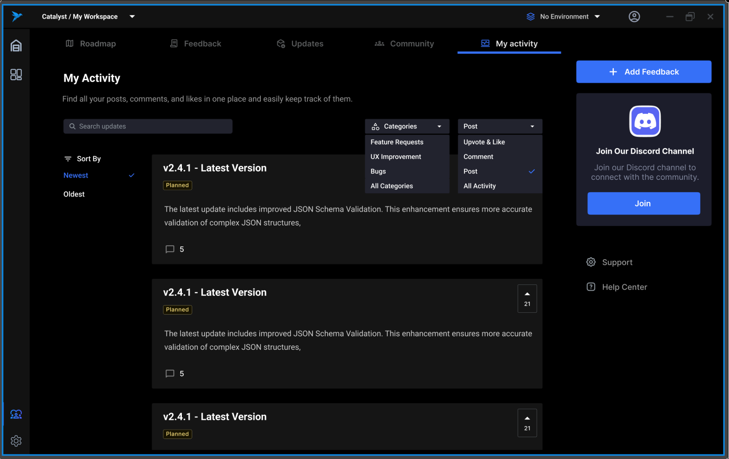Select Newest sort order option
Viewport: 729px width, 459px height.
(x=76, y=175)
